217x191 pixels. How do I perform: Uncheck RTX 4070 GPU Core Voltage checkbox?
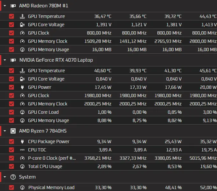click(11, 79)
